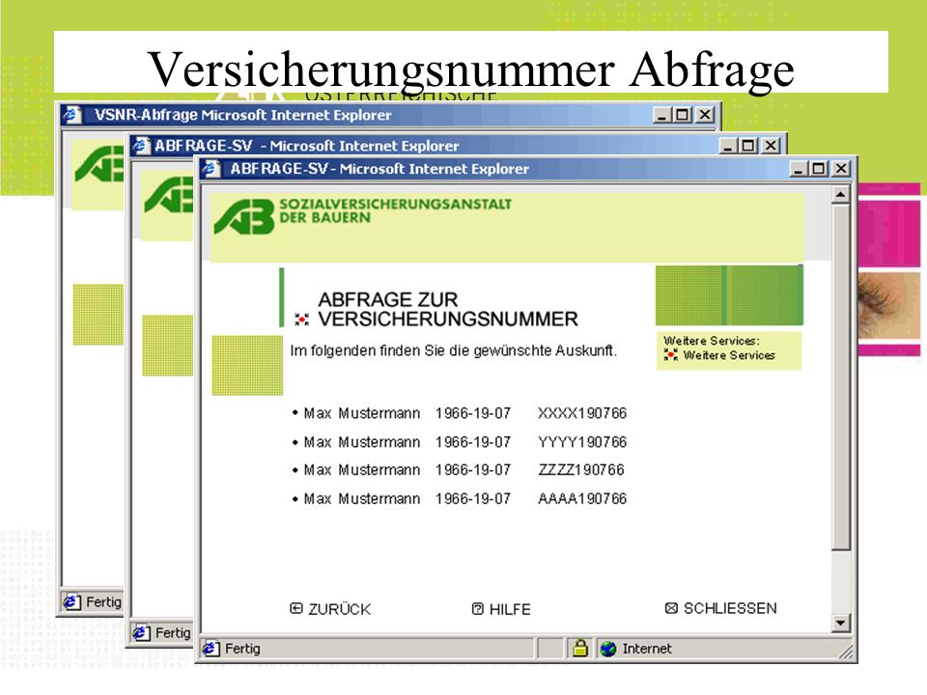The height and width of the screenshot is (695, 927).
Task: Click the IE page icon in the middle ABFRAGE-SV window title bar
Action: coord(141,146)
